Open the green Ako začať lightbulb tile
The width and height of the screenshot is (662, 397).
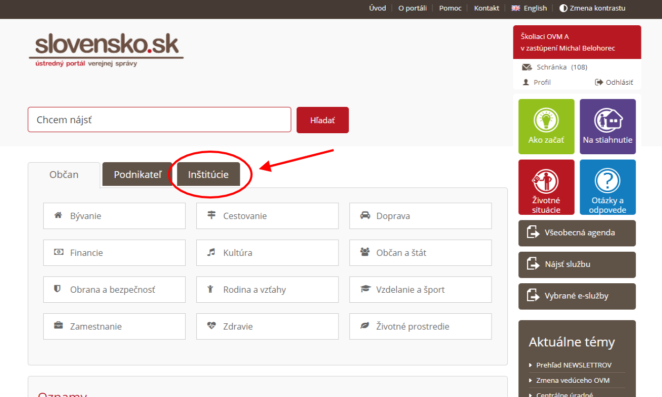point(546,126)
